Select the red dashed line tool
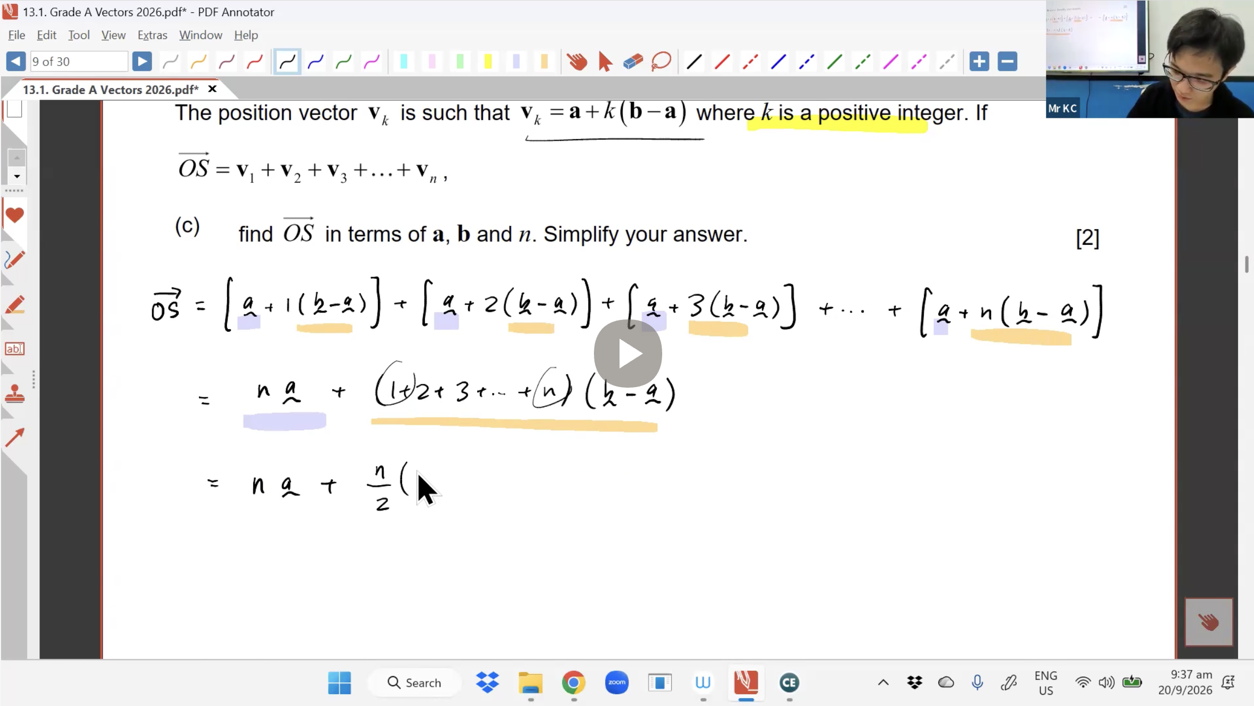Viewport: 1254px width, 706px height. [x=751, y=62]
